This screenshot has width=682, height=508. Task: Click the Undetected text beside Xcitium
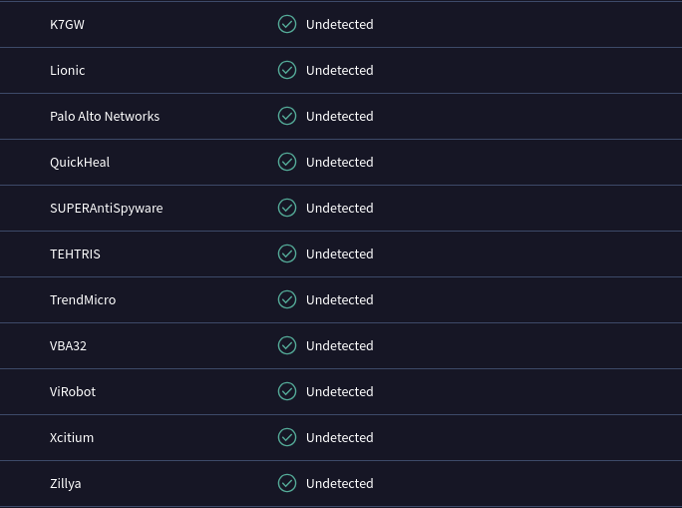tap(340, 437)
